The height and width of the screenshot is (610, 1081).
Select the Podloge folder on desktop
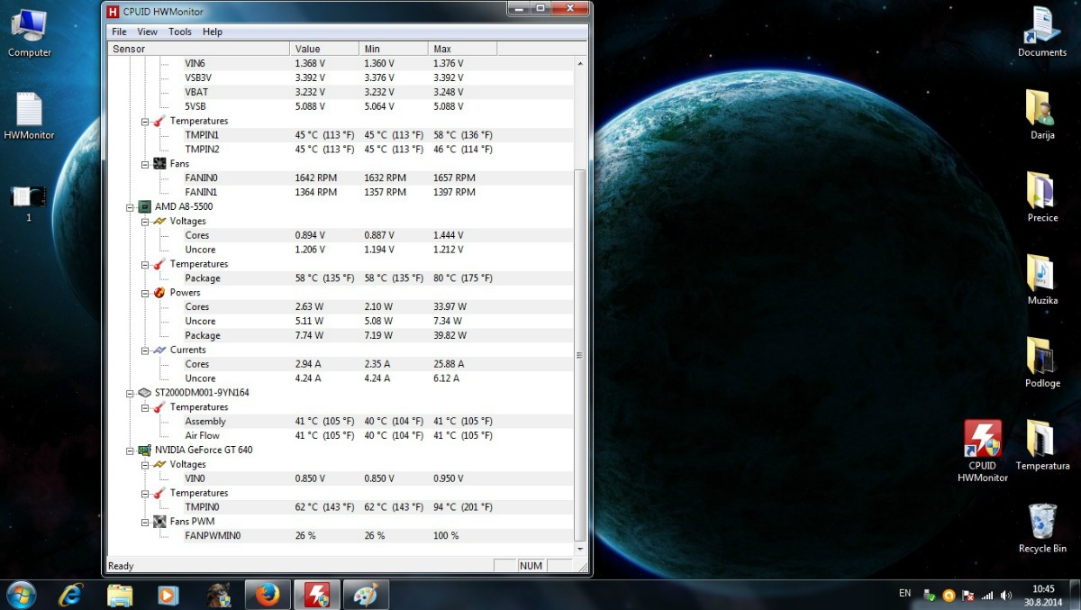coord(1042,363)
